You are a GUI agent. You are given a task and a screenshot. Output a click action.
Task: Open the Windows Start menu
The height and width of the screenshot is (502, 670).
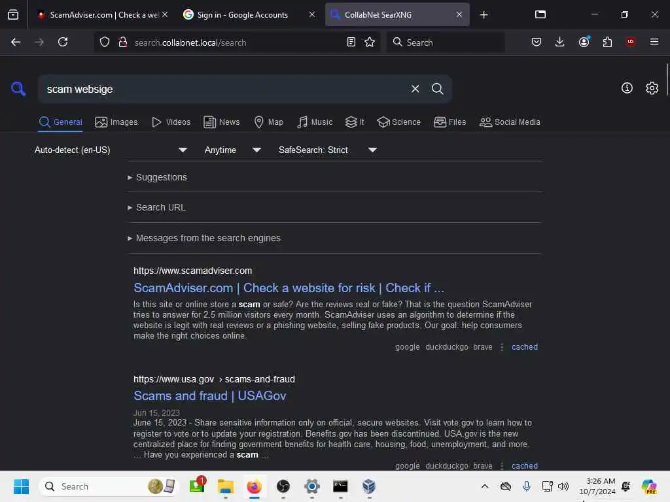(21, 486)
